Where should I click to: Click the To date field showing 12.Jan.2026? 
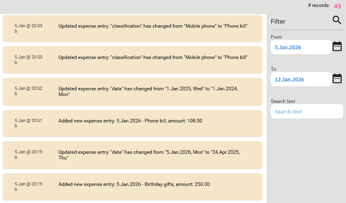[300, 79]
